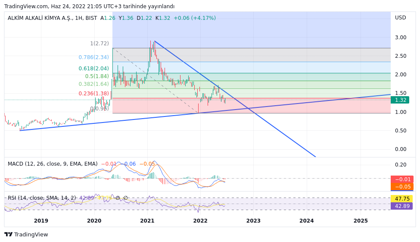The image size is (420, 242).
Task: Click the 2023 label on the time axis
Action: pos(253,221)
